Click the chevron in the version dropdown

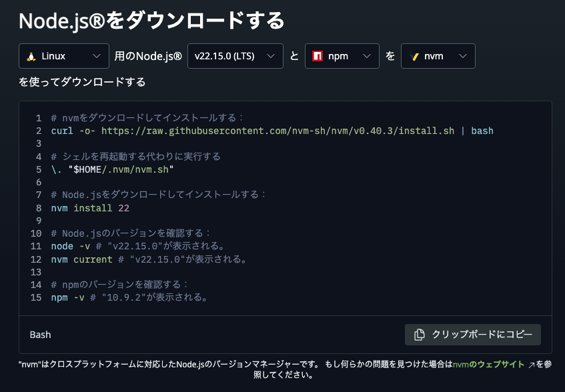(271, 56)
